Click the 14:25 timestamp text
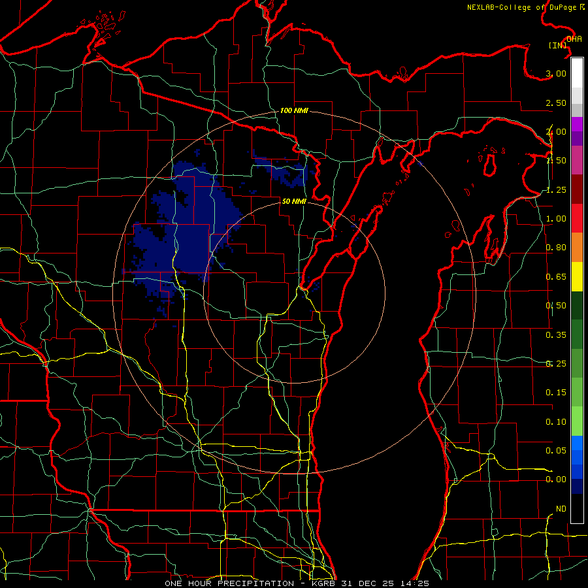The width and height of the screenshot is (588, 588). [416, 583]
